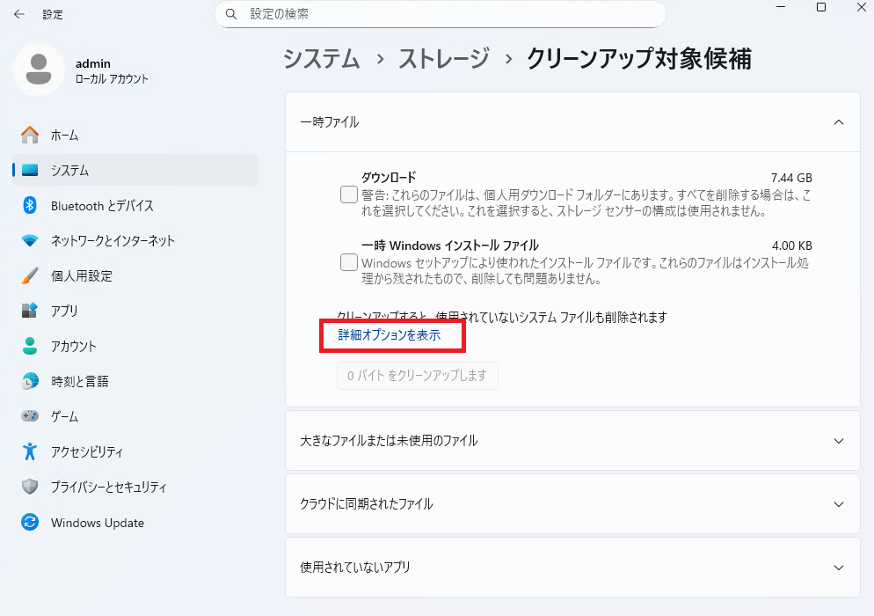
Task: Open Bluetooth とデバイス settings
Action: pyautogui.click(x=135, y=205)
